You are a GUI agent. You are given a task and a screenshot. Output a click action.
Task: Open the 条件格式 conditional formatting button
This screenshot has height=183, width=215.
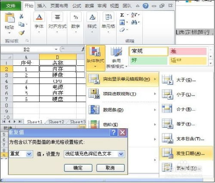pyautogui.click(x=95, y=58)
